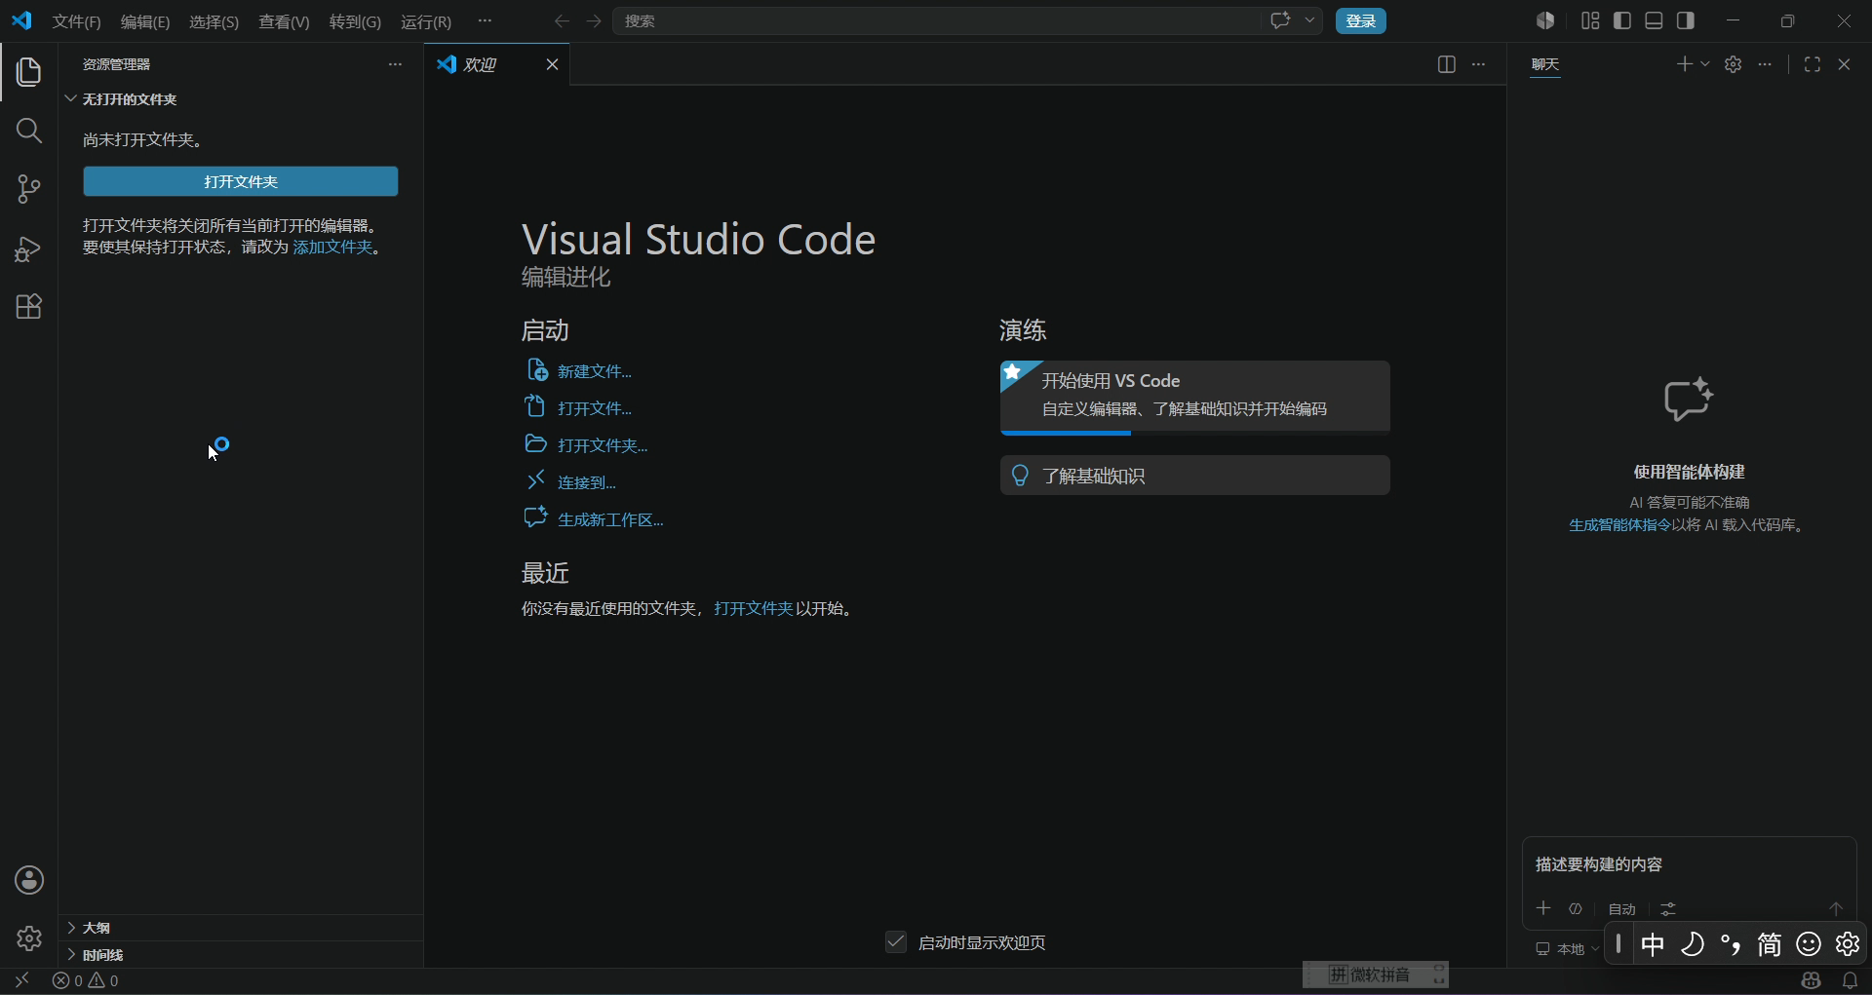Toggle bottom Panel visibility
The height and width of the screenshot is (995, 1872).
click(1654, 20)
